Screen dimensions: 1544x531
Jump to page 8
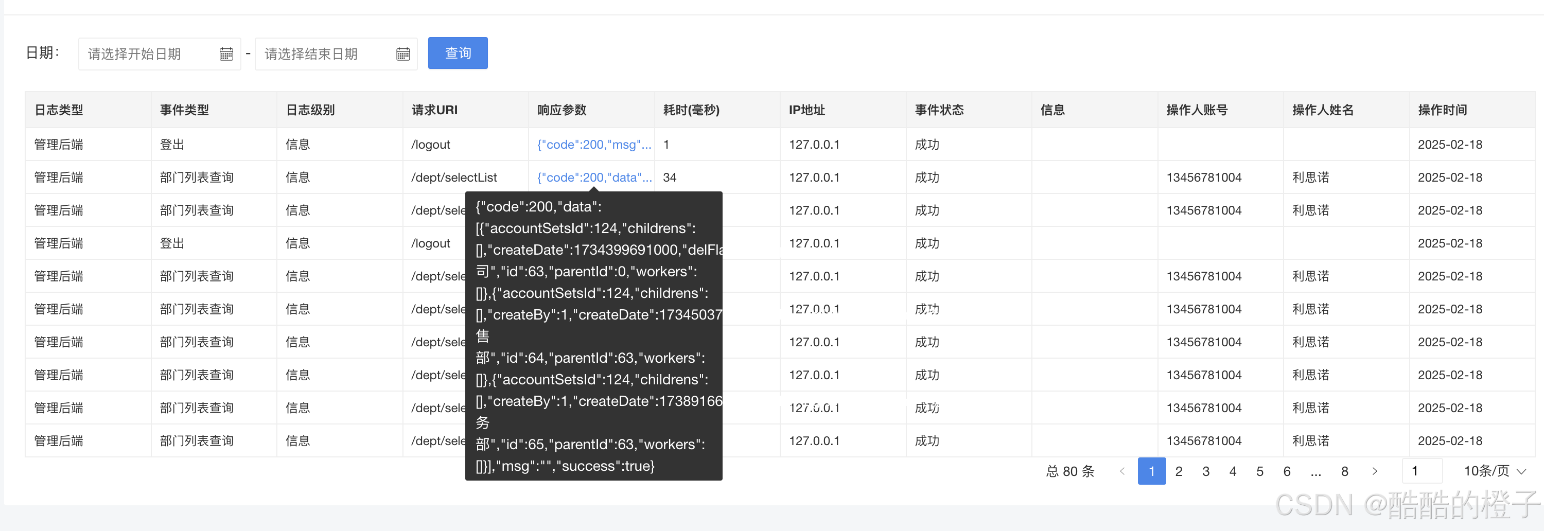pyautogui.click(x=1344, y=471)
